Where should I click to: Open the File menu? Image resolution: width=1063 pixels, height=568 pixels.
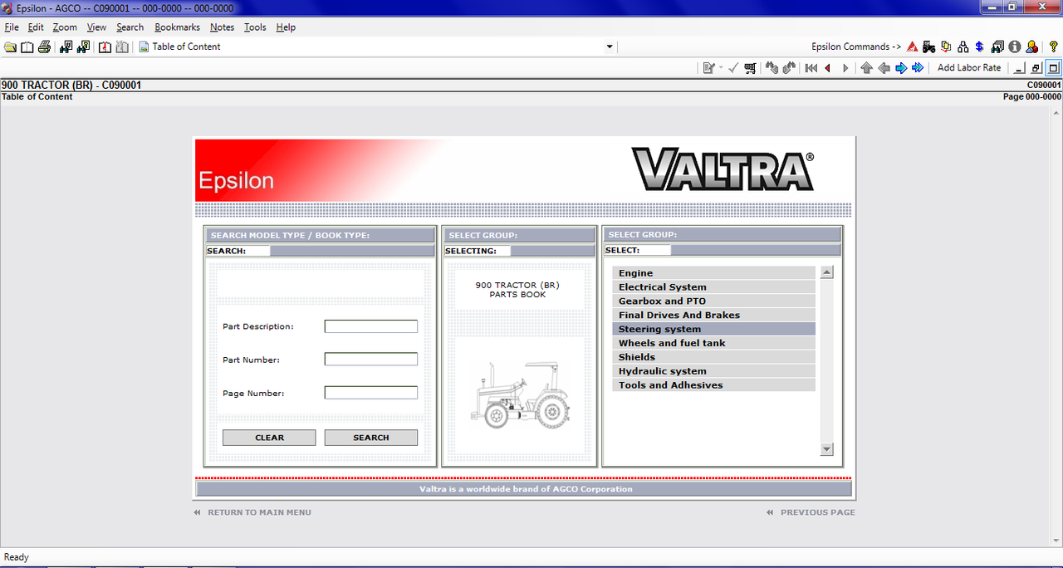point(12,27)
